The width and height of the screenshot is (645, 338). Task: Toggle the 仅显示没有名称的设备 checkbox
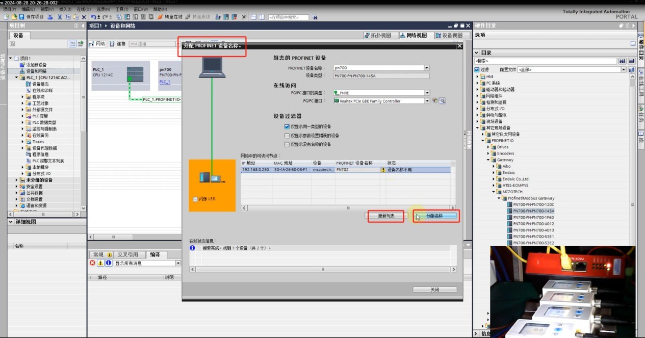click(287, 144)
